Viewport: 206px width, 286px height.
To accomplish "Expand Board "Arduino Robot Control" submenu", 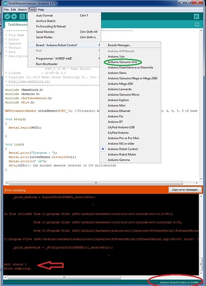I will [x=64, y=45].
